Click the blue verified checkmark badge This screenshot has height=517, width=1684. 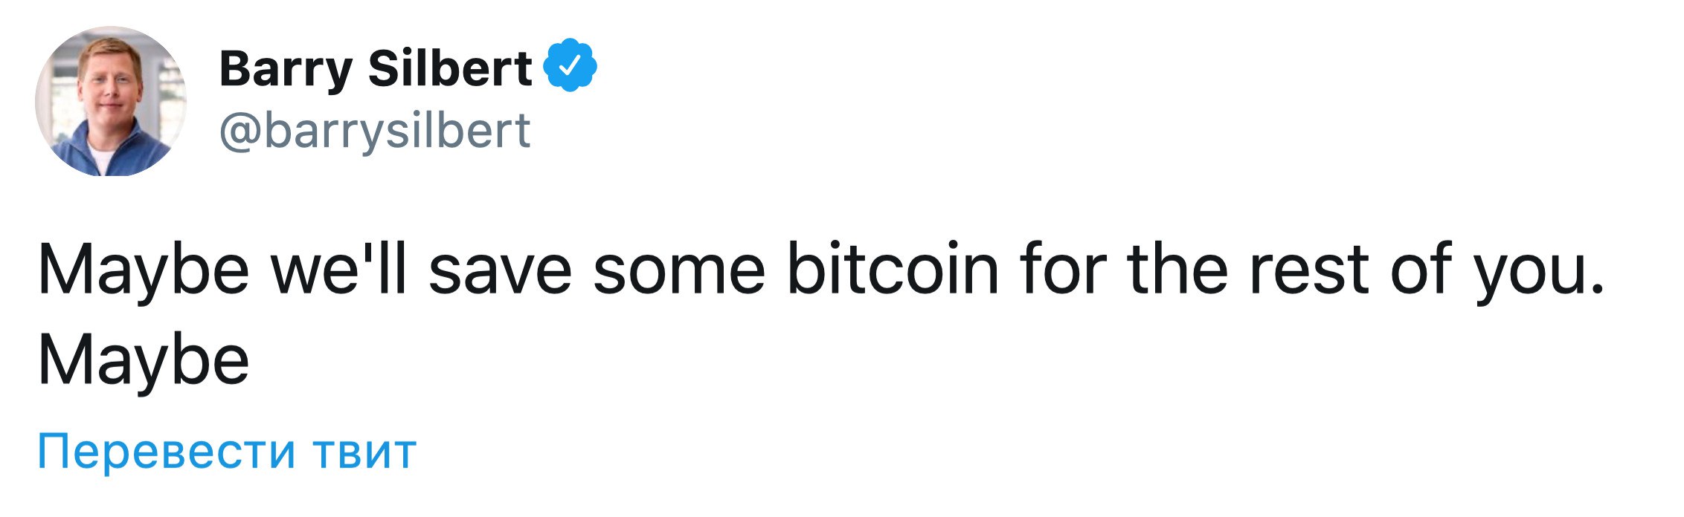click(571, 65)
